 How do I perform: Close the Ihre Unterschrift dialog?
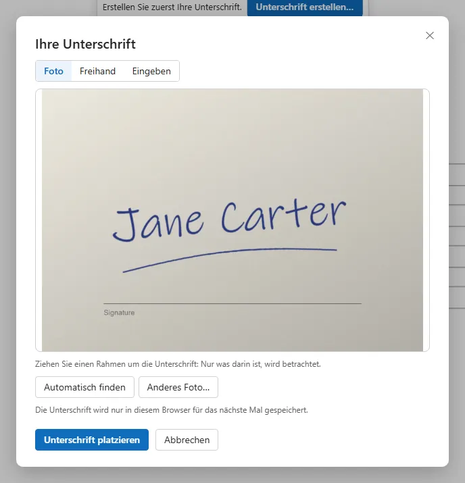tap(430, 35)
